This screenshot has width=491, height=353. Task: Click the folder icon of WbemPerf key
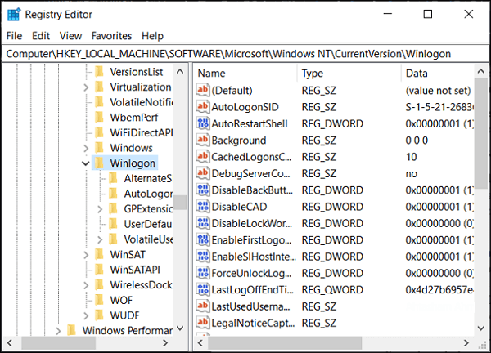(x=99, y=117)
